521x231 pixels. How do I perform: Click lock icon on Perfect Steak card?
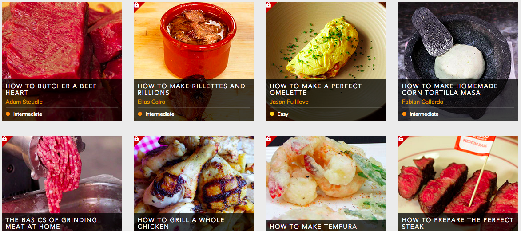point(401,139)
